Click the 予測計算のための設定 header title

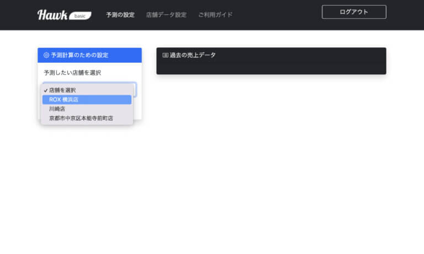coord(79,55)
